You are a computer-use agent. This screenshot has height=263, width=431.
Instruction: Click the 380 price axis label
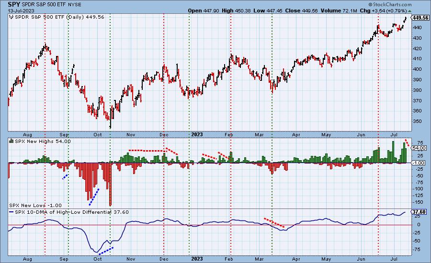pyautogui.click(x=418, y=90)
